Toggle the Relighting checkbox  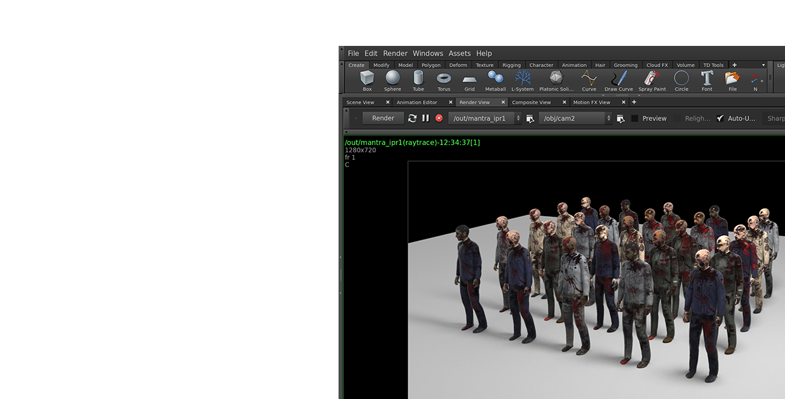677,118
